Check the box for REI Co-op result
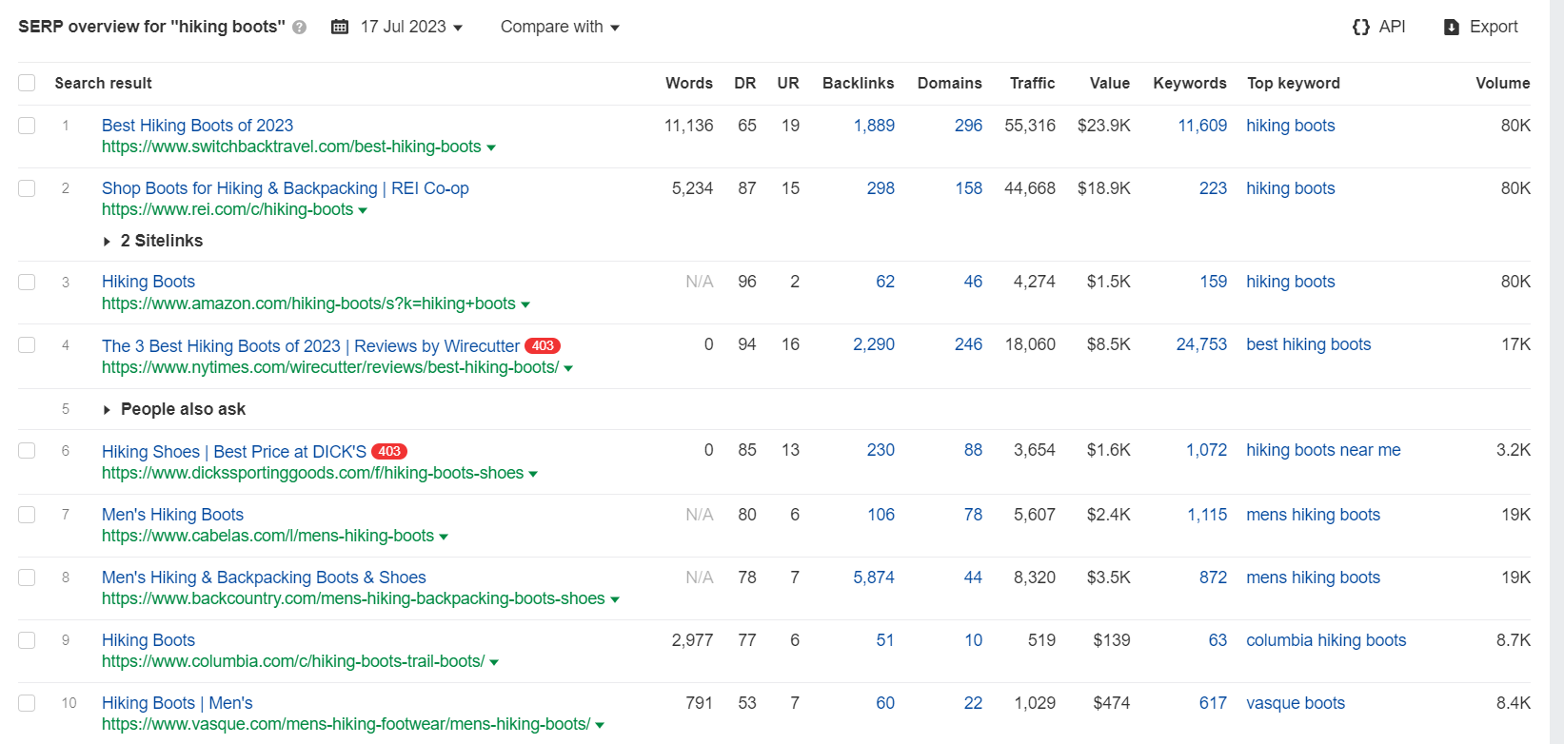 click(27, 188)
